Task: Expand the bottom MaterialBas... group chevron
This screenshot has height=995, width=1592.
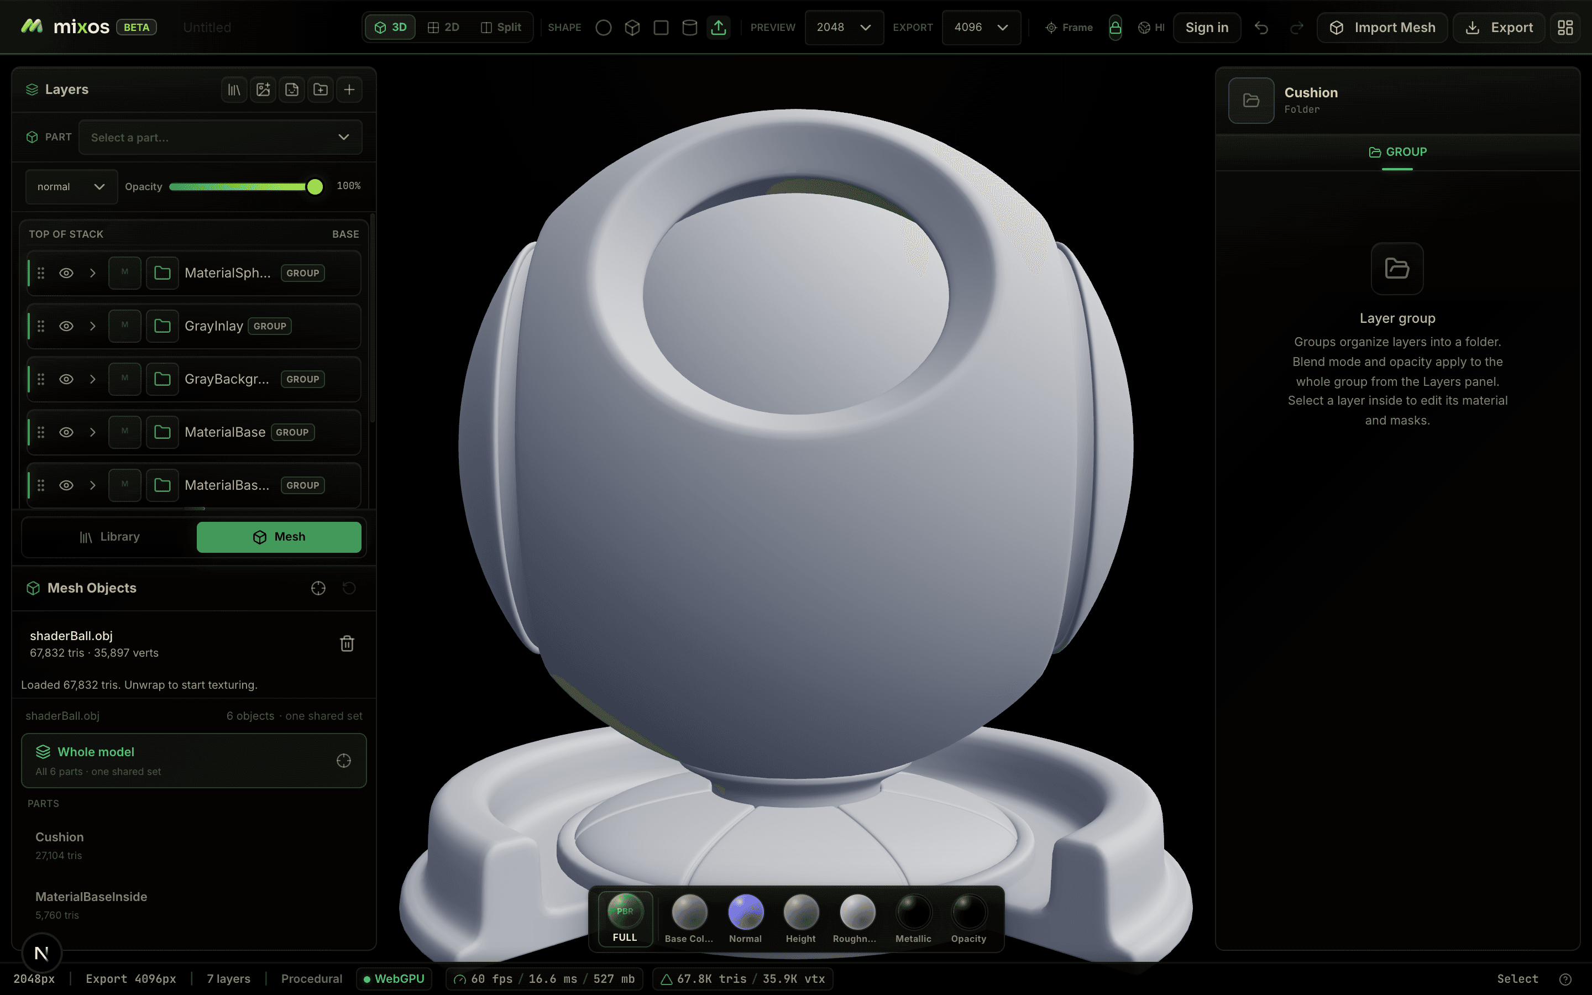Action: pos(93,486)
